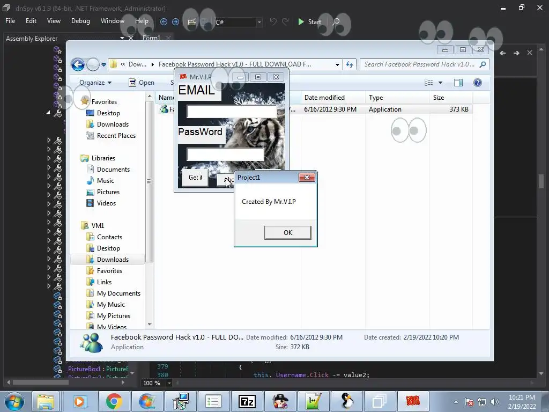The image size is (549, 412).
Task: Select _PictureBox1 node in Assembly Explorer
Action: tap(97, 369)
